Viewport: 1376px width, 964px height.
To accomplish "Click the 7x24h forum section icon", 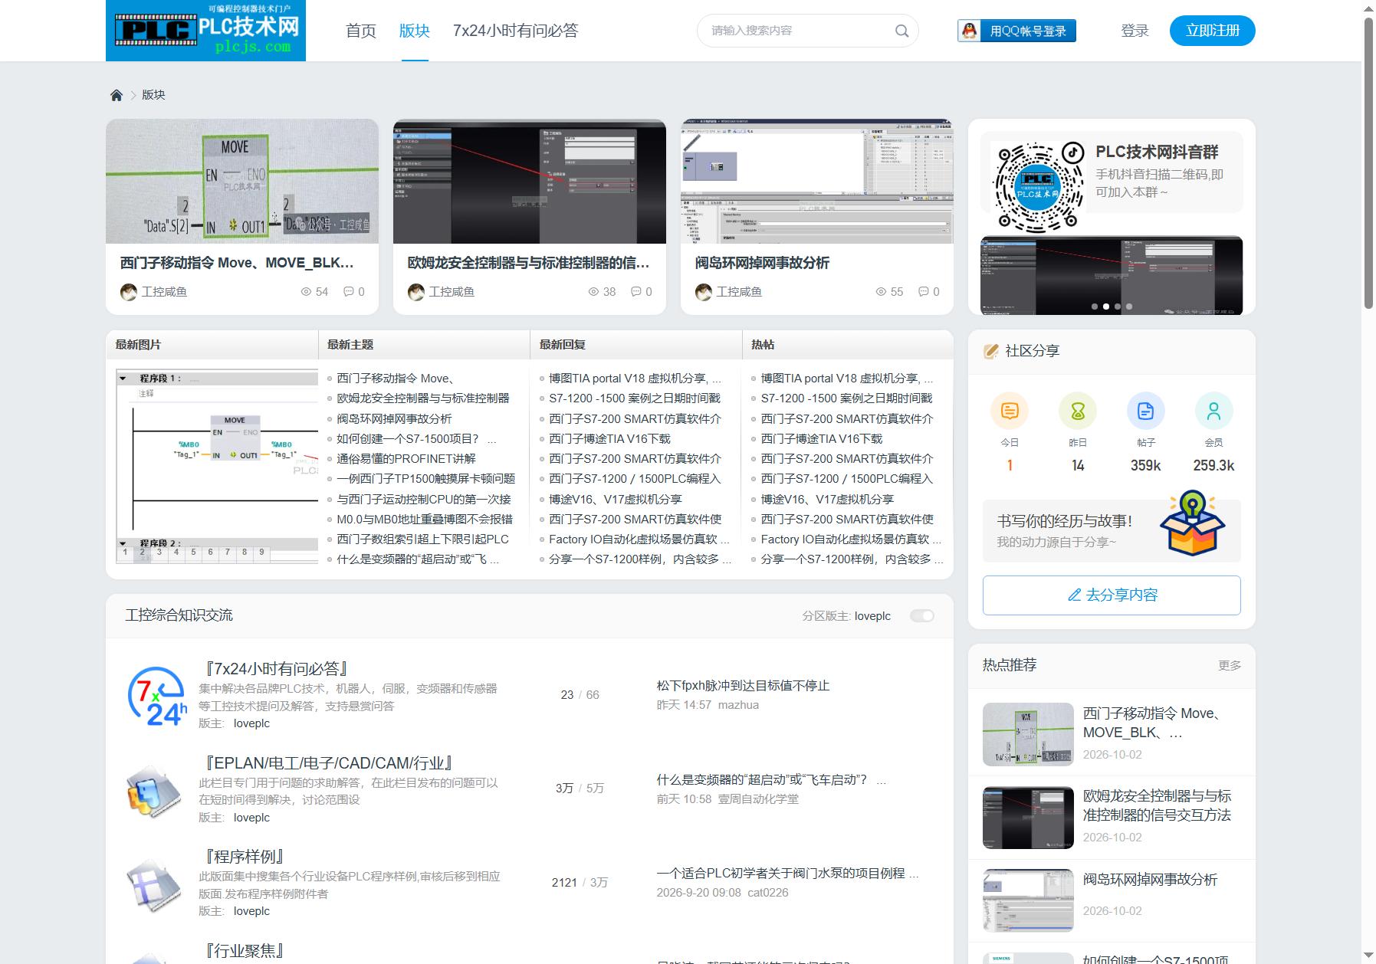I will click(156, 696).
